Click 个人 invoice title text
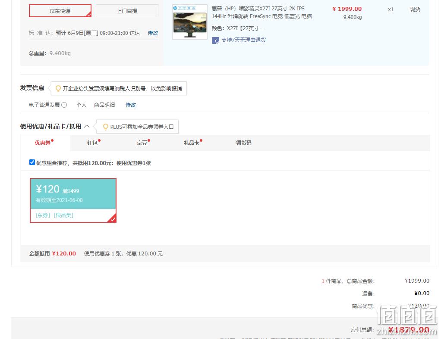The height and width of the screenshot is (339, 441). pos(81,105)
